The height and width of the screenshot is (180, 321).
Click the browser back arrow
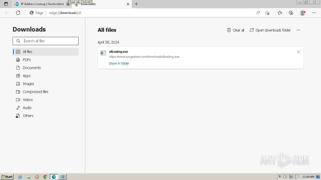7,13
